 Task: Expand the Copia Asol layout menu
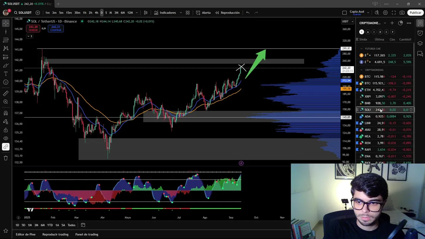[x=367, y=13]
